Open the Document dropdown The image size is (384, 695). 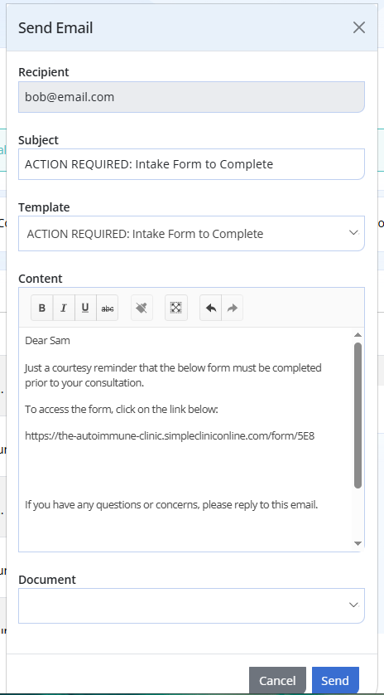pyautogui.click(x=191, y=605)
